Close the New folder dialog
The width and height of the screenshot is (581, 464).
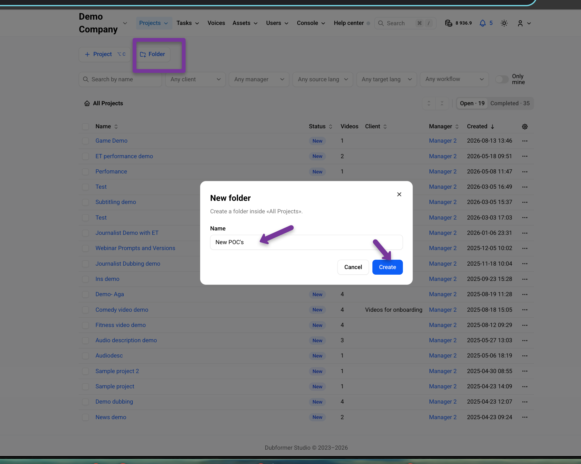399,194
